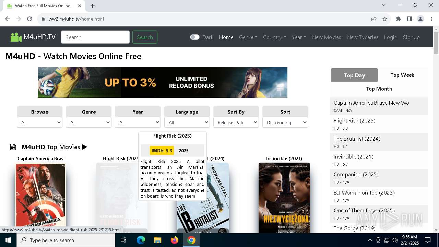Open New Movies in the navbar
This screenshot has width=439, height=247.
326,37
